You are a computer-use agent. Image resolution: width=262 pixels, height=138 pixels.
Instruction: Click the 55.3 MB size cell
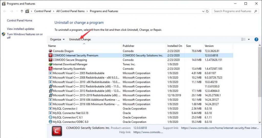point(196,122)
